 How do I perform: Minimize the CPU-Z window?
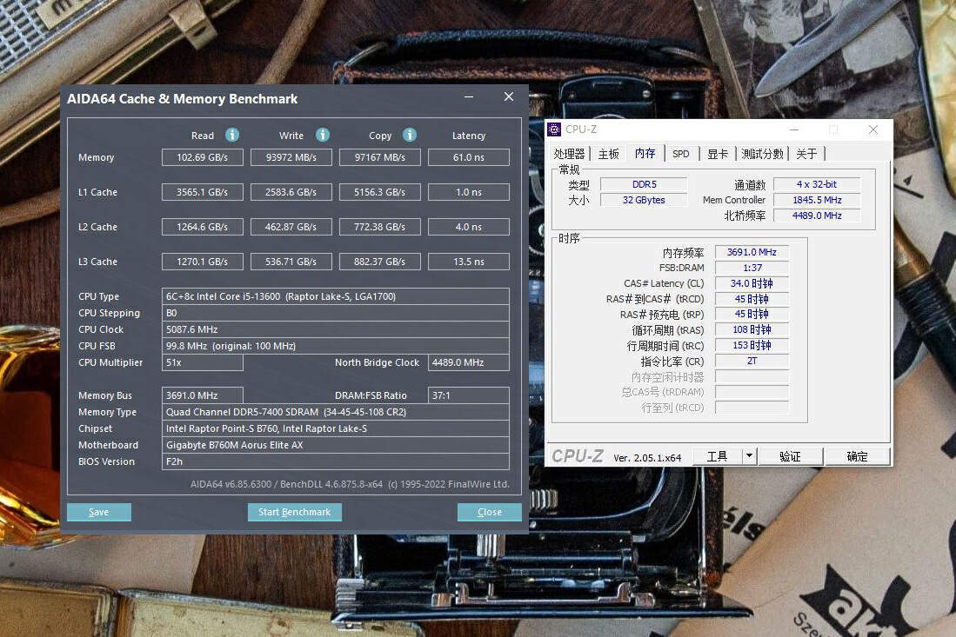(x=794, y=129)
